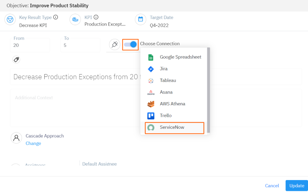Screen dimensions: 308x193
Task: Select Google Spreadsheet connection
Action: (175, 57)
